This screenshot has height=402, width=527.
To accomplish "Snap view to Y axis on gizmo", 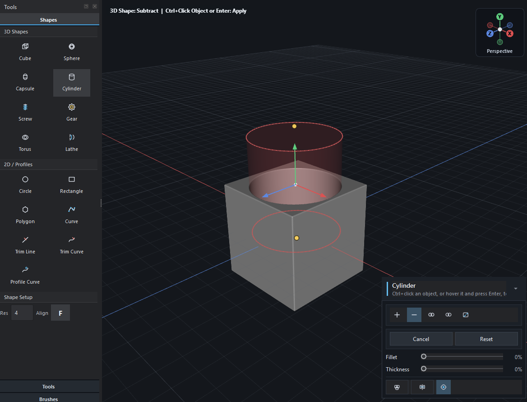I will coord(500,16).
